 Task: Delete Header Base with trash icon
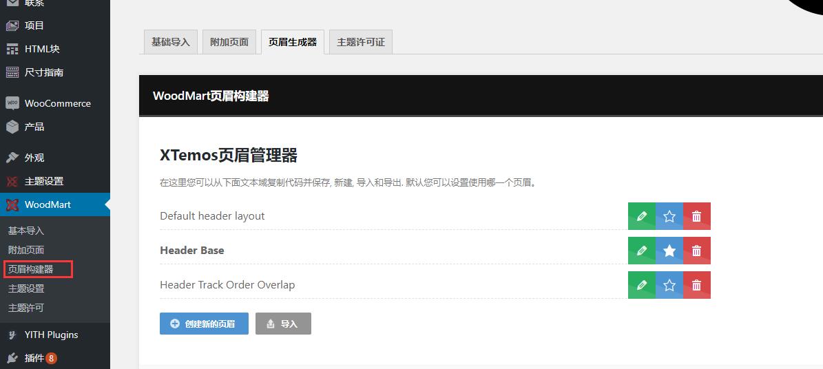coord(697,251)
